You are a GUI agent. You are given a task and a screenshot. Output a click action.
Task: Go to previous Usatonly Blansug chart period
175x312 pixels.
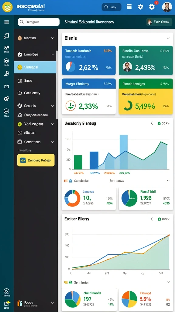click(x=152, y=123)
